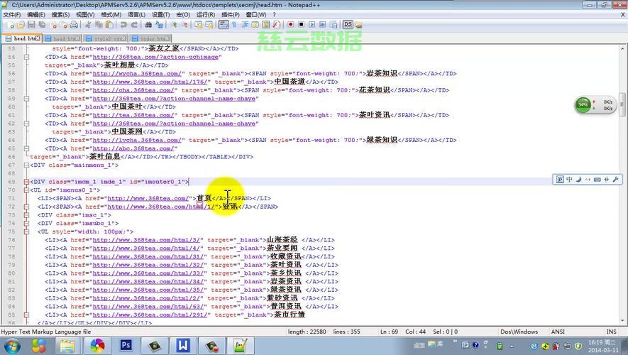The width and height of the screenshot is (628, 355).
Task: Open Photoshop from the taskbar
Action: point(126,345)
